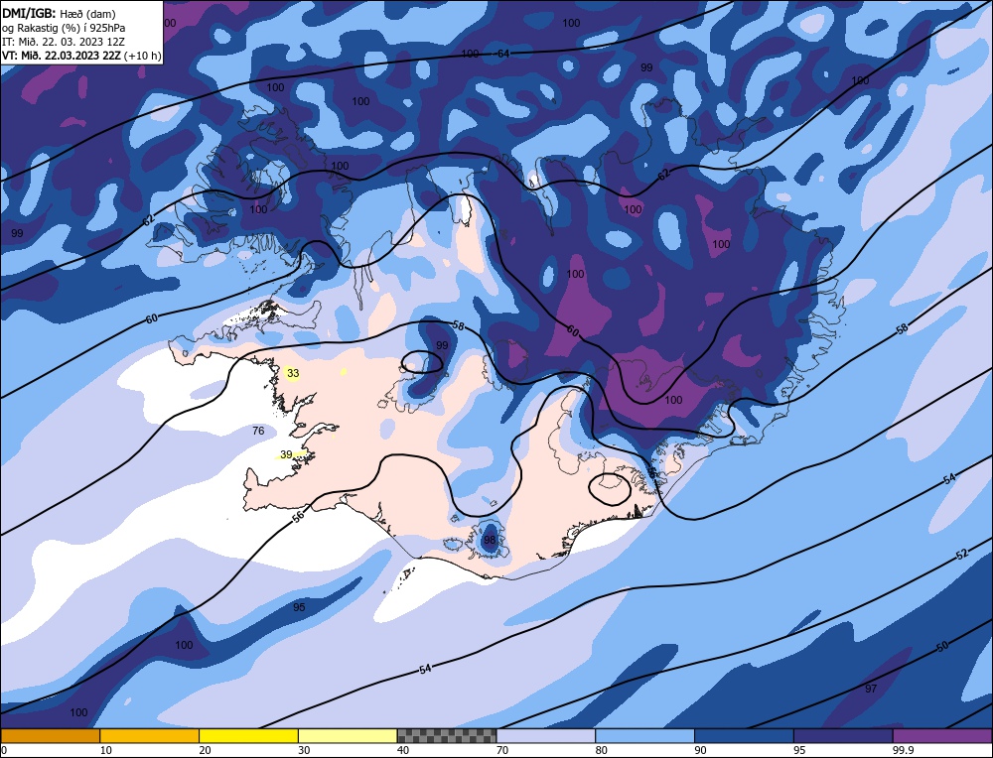The width and height of the screenshot is (993, 758).
Task: Click the 'DMI/IGB: Hæð (dam)' title line
Action: click(x=59, y=13)
